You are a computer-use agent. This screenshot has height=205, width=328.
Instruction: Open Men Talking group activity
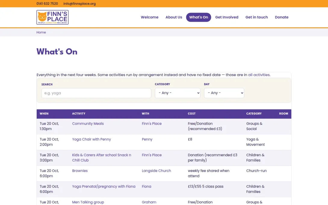point(88,202)
